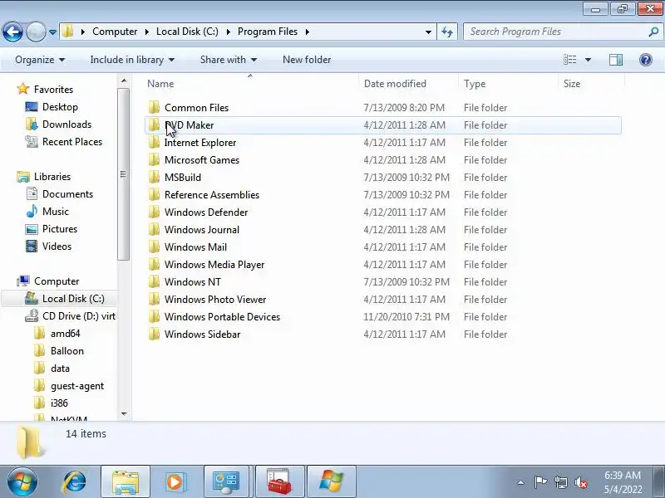Select the Windows Journal folder name
The width and height of the screenshot is (665, 498).
pos(202,230)
